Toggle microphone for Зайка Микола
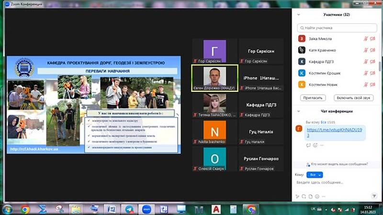Screen dimensions: 383x215 365,39
